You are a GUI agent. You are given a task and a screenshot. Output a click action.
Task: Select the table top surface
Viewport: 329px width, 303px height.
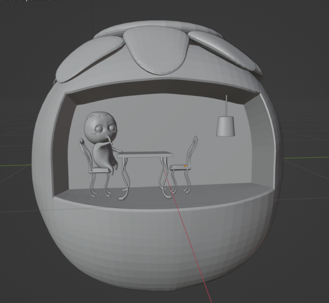click(145, 154)
